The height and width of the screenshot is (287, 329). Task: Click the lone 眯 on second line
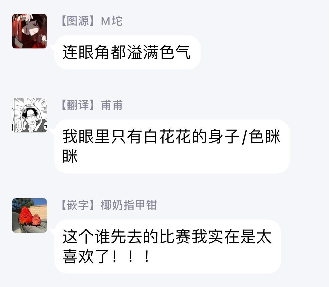70,156
